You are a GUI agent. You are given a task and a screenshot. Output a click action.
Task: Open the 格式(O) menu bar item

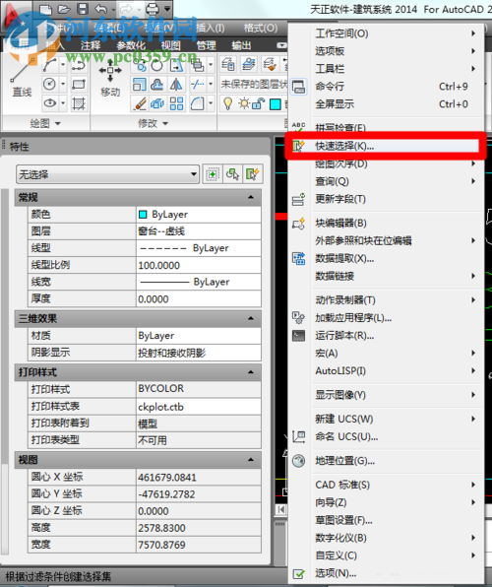pos(261,28)
